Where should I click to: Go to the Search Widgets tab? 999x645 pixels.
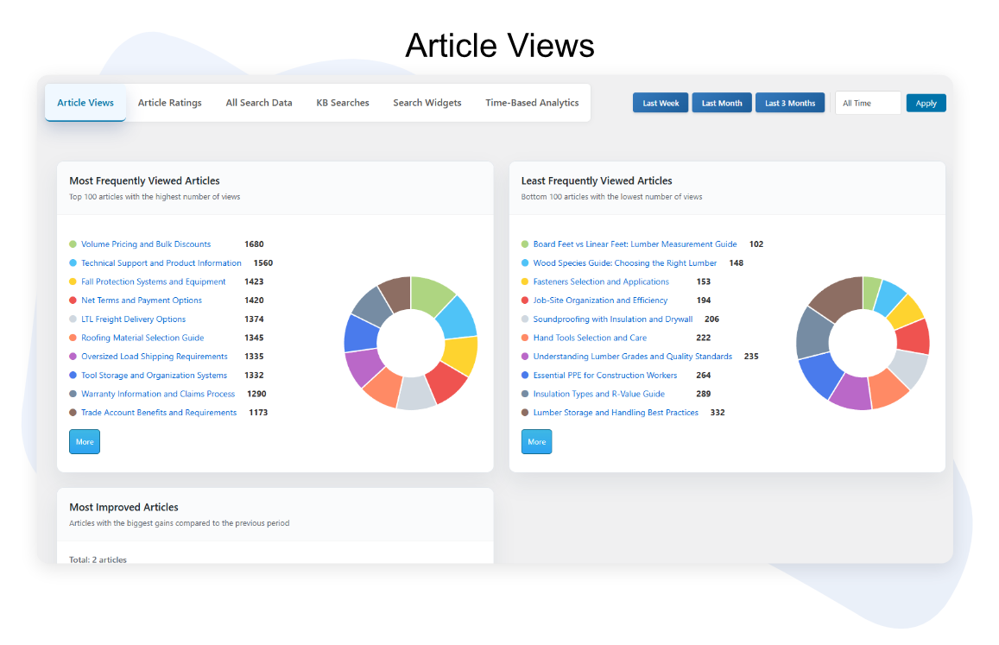(x=427, y=103)
